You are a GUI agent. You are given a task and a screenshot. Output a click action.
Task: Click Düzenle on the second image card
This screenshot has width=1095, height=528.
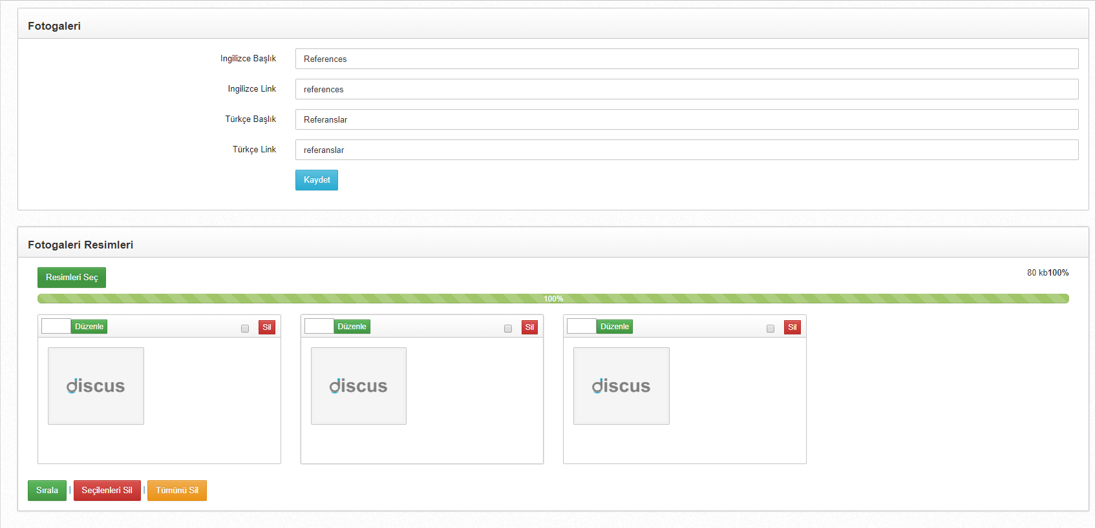352,327
